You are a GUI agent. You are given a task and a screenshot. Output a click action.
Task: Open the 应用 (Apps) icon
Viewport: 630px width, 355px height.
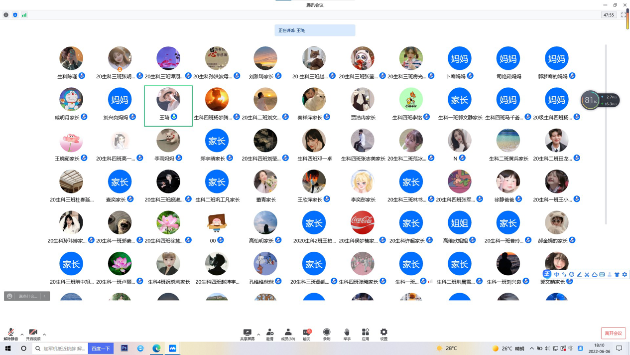(x=365, y=334)
